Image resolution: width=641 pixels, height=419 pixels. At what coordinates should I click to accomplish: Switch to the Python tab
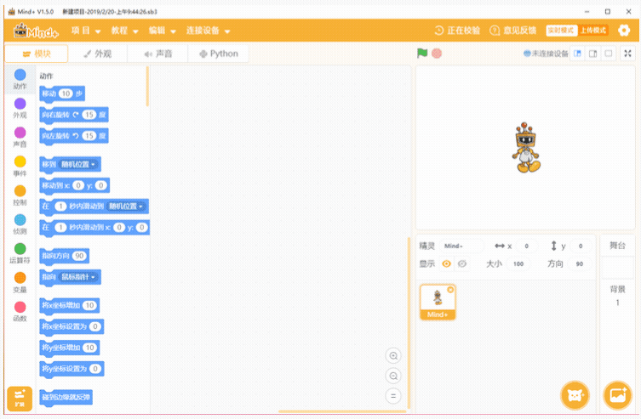pyautogui.click(x=218, y=54)
